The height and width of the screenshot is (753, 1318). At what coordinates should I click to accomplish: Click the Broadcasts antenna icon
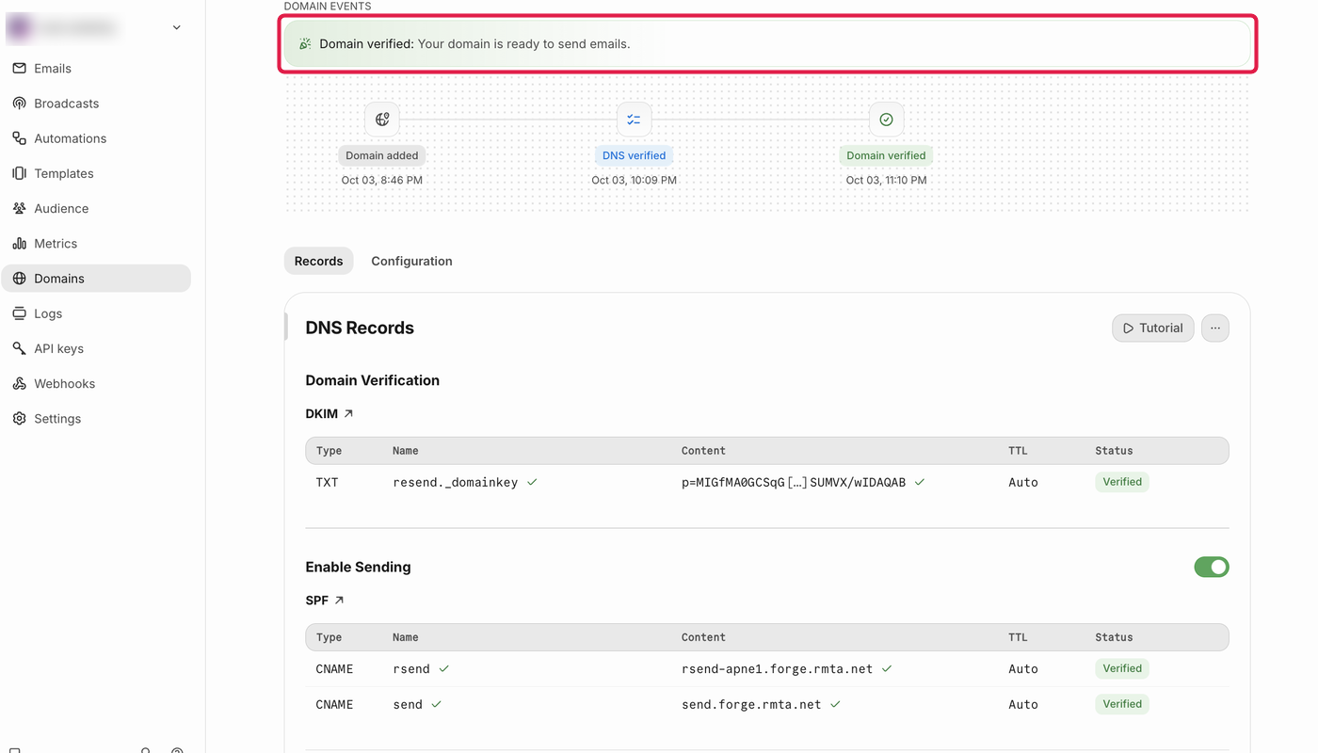click(19, 104)
